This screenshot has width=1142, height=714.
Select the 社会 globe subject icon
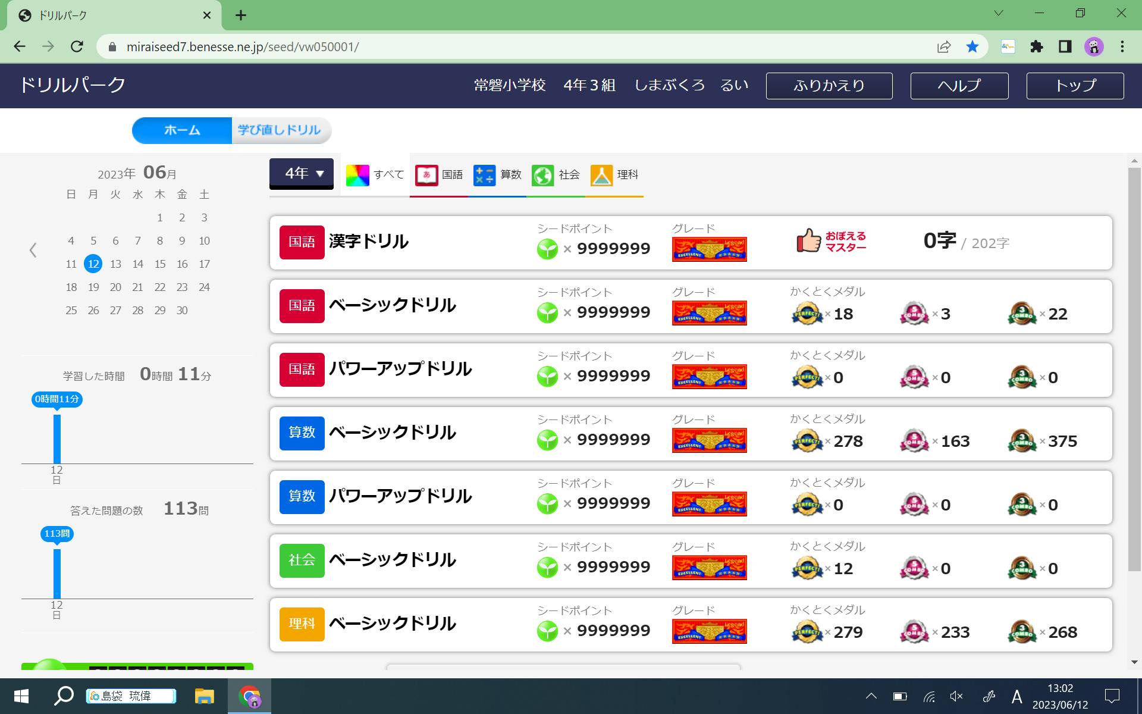coord(542,175)
